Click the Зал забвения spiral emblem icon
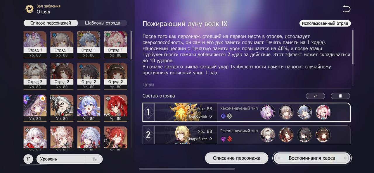 (x=30, y=9)
